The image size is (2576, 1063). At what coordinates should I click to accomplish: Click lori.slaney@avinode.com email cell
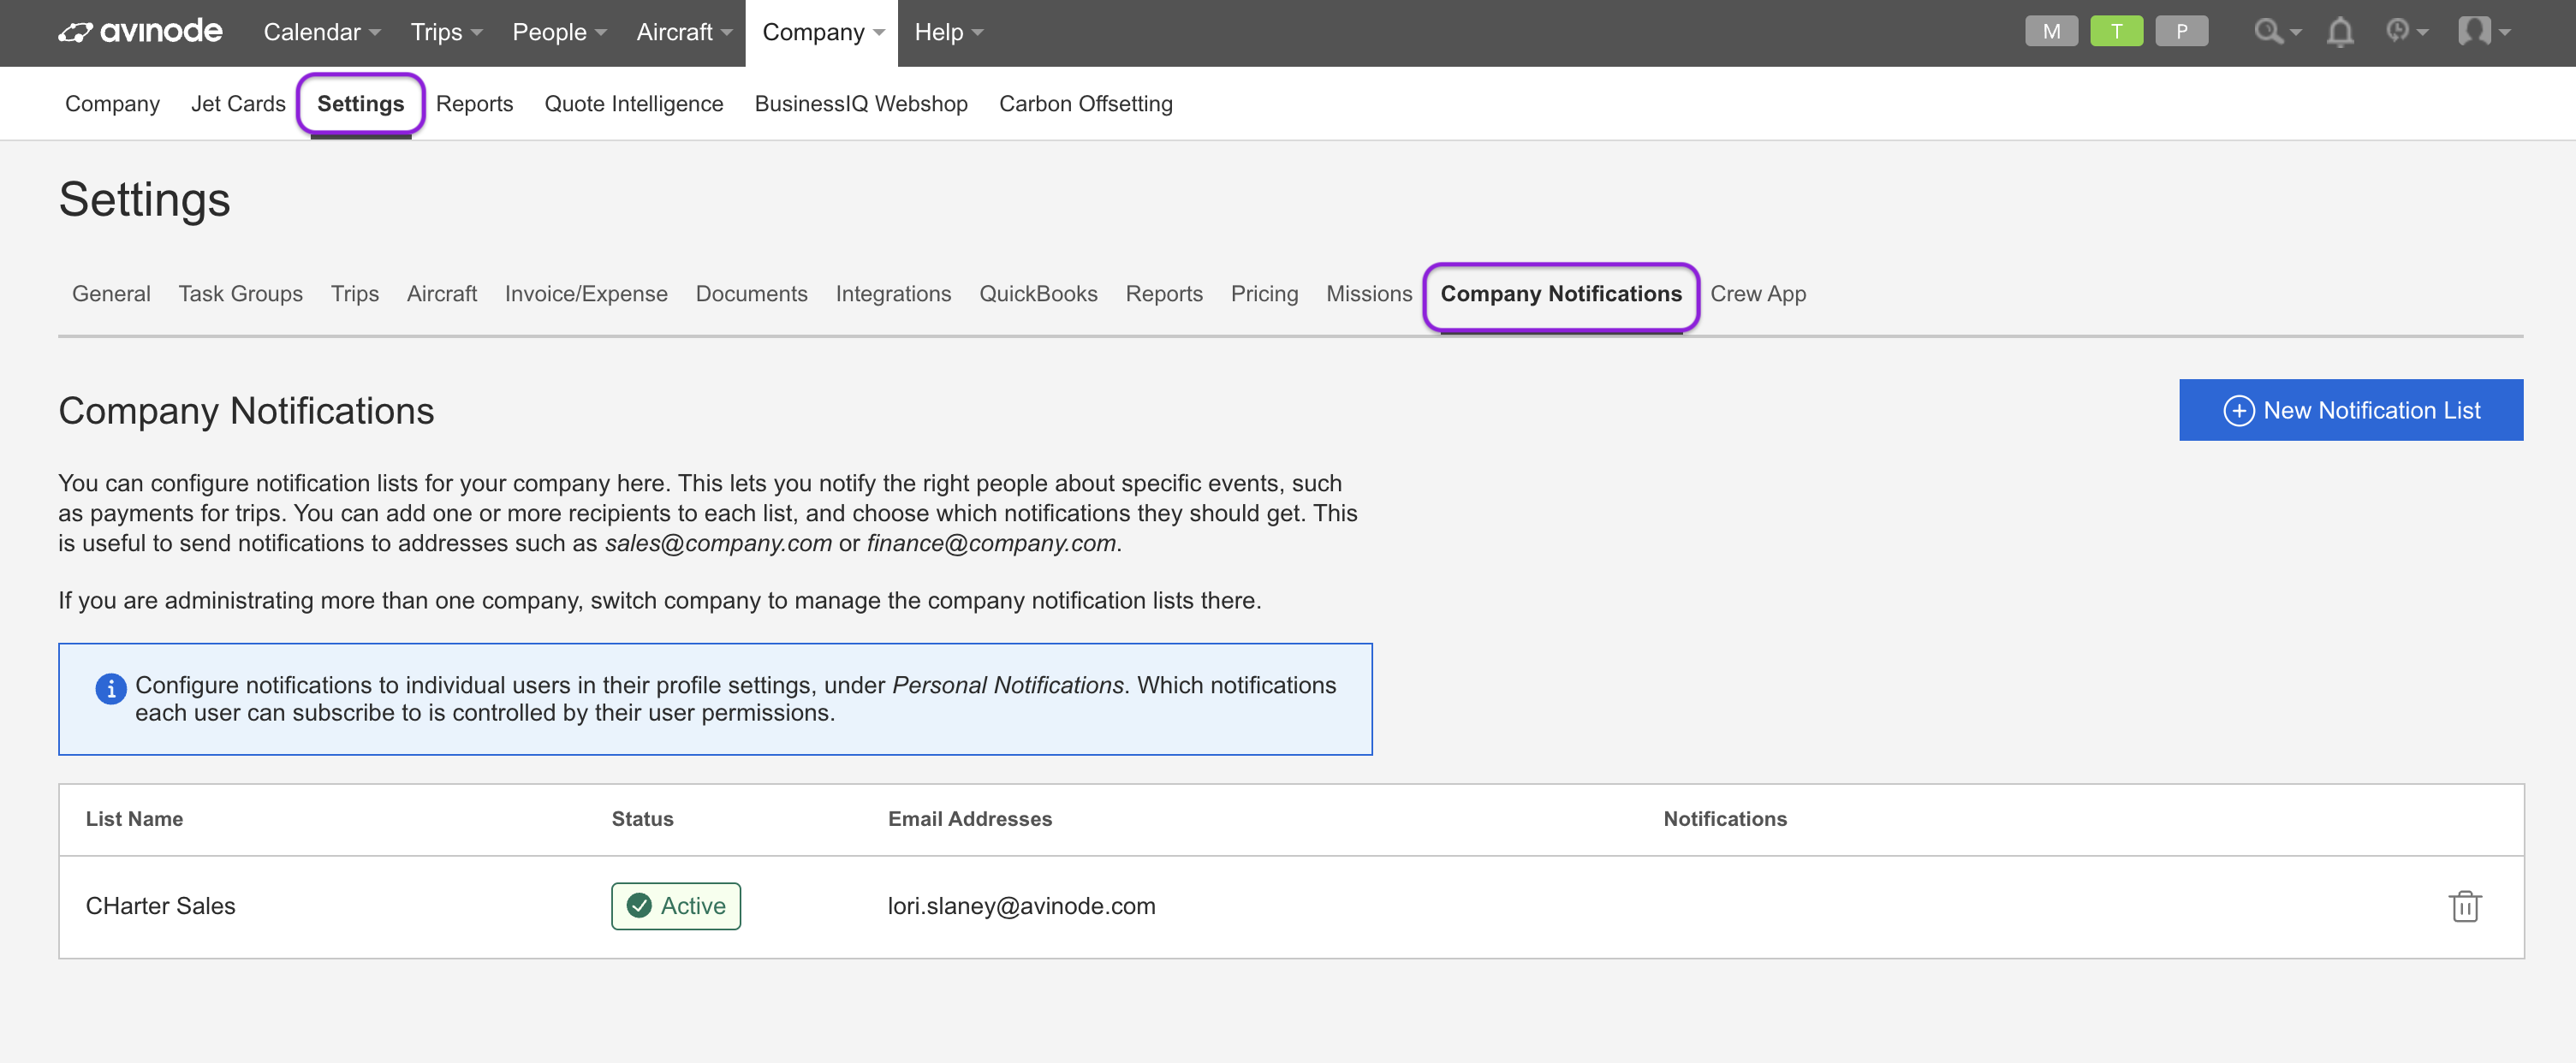click(1021, 906)
